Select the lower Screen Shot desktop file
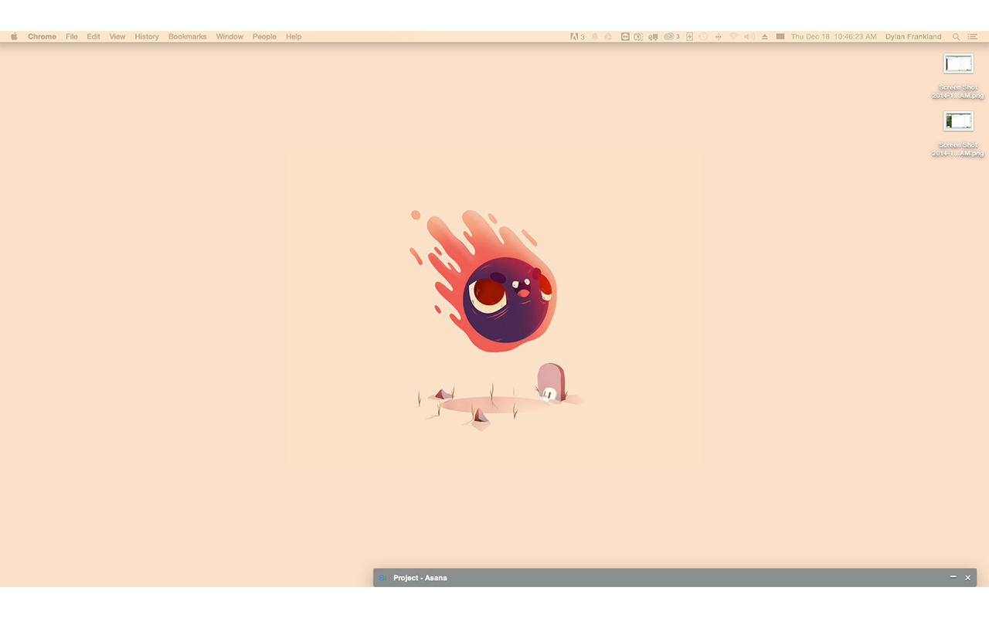The image size is (989, 618). tap(958, 134)
